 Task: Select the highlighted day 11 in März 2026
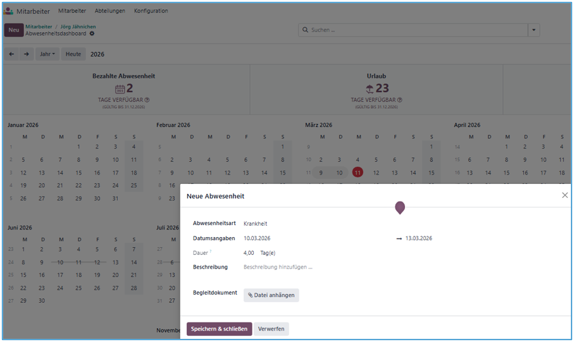tap(358, 173)
